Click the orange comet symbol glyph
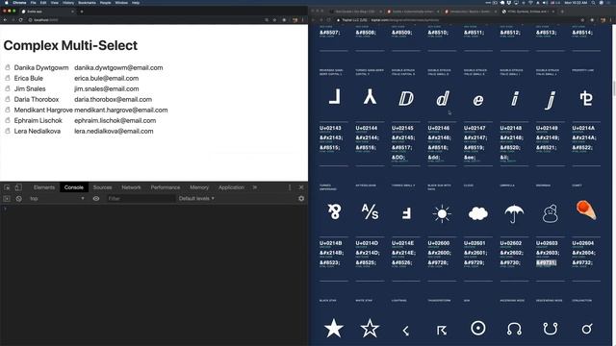 click(586, 210)
